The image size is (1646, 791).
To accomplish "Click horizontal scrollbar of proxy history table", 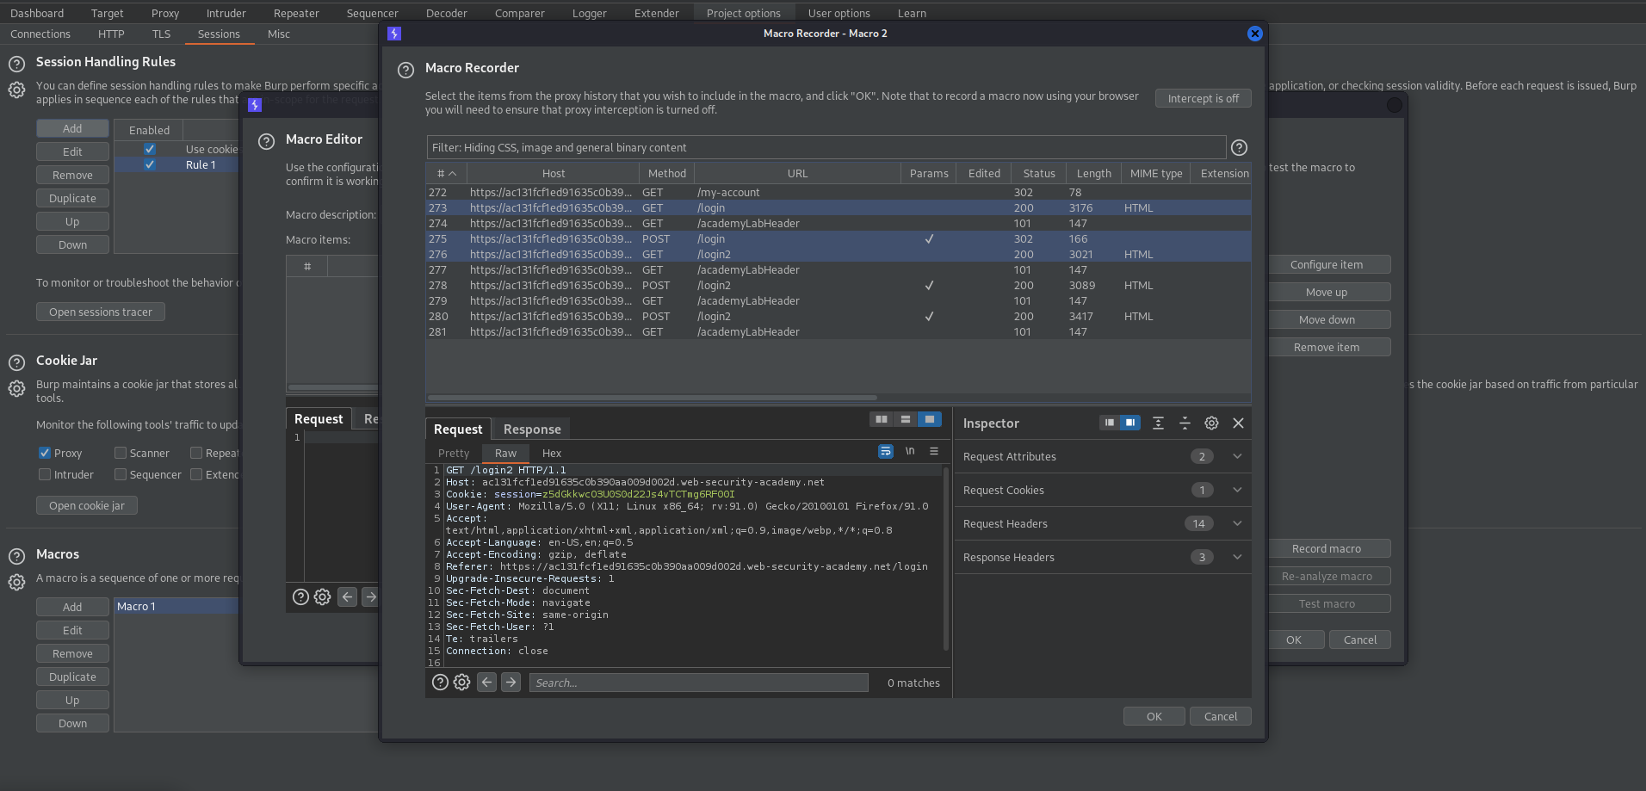I will tap(653, 398).
